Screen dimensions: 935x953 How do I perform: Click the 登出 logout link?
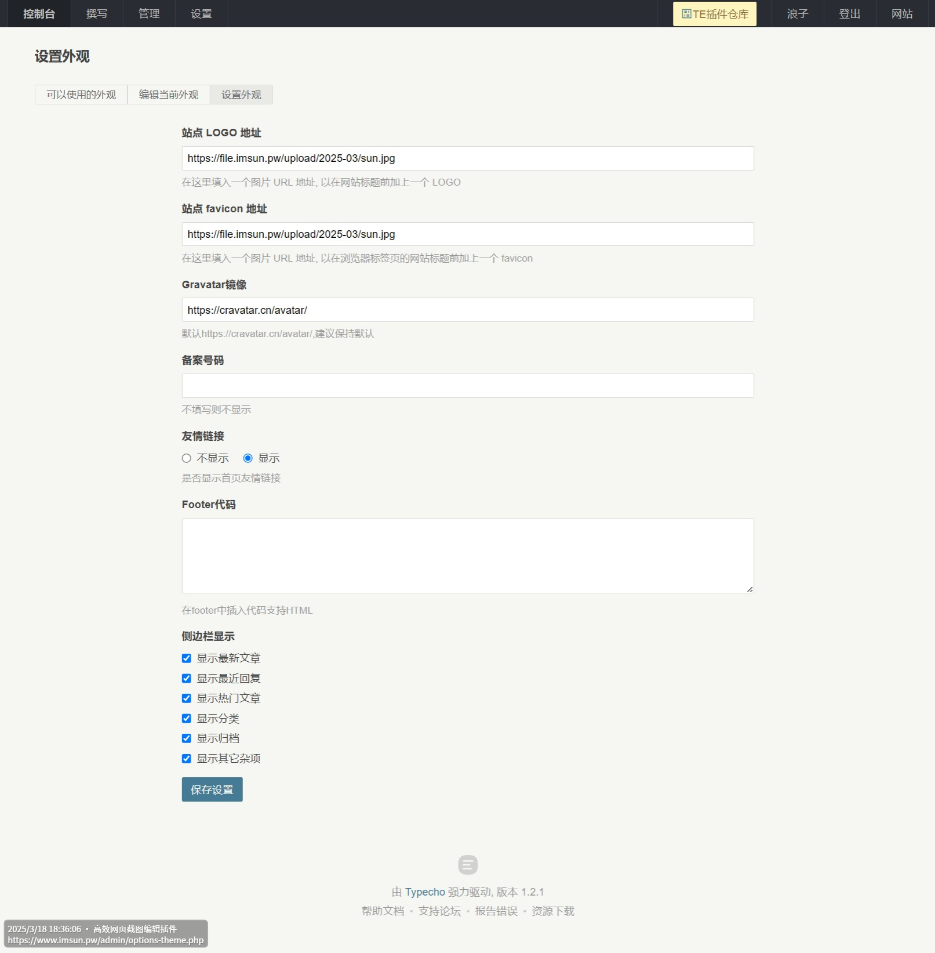[x=849, y=14]
